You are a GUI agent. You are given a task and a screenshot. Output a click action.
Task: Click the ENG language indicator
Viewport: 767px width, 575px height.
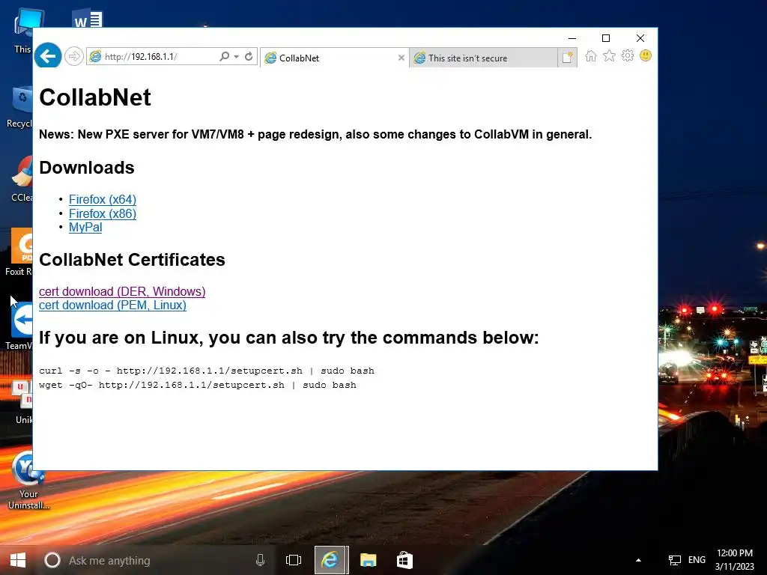[697, 560]
